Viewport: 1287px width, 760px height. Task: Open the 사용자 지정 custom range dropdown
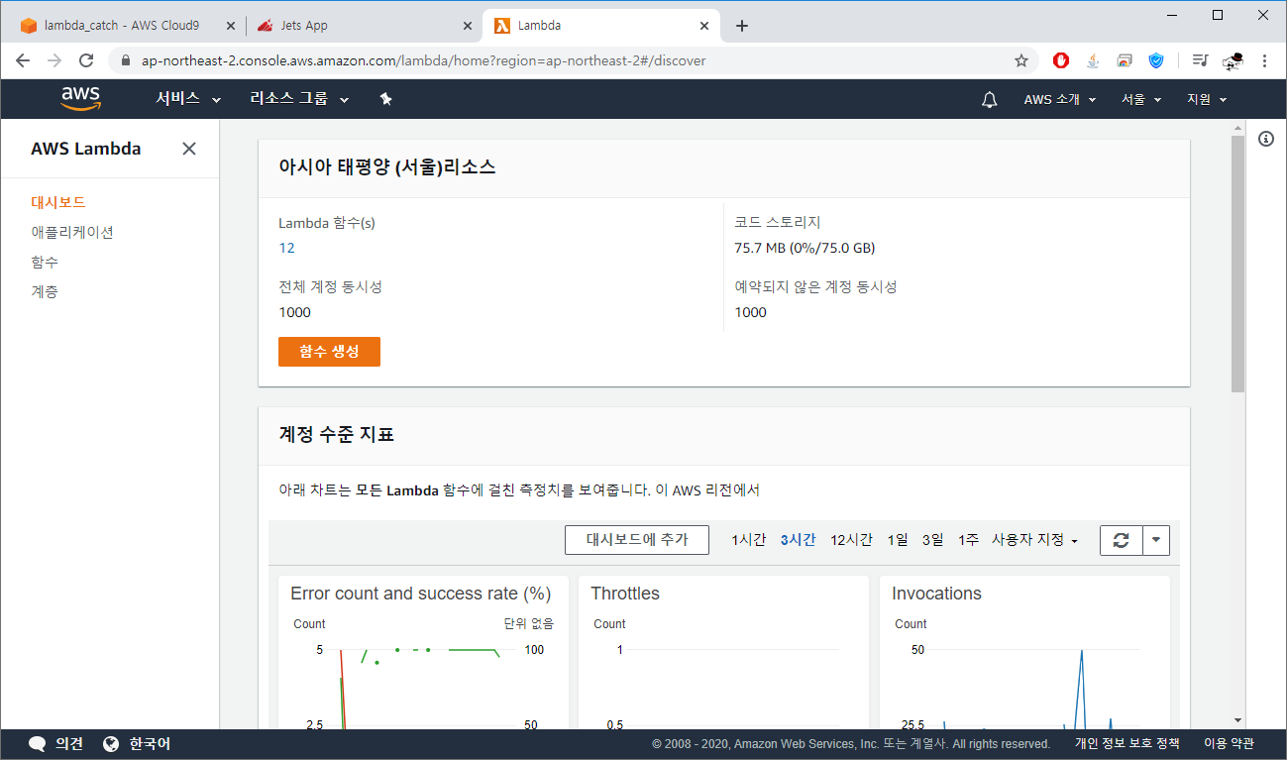tap(1034, 540)
